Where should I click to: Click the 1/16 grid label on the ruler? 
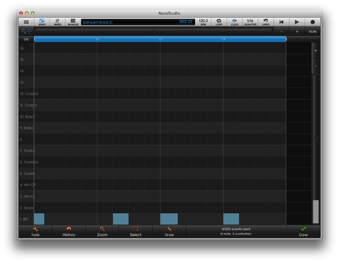(x=26, y=39)
